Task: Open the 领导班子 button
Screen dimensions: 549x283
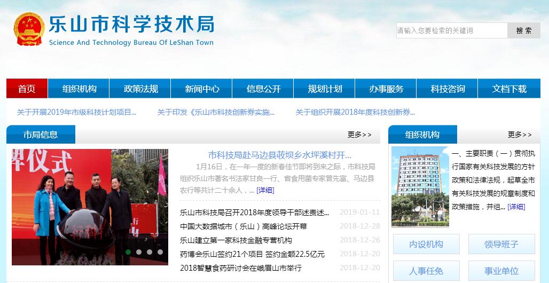Action: pyautogui.click(x=501, y=244)
